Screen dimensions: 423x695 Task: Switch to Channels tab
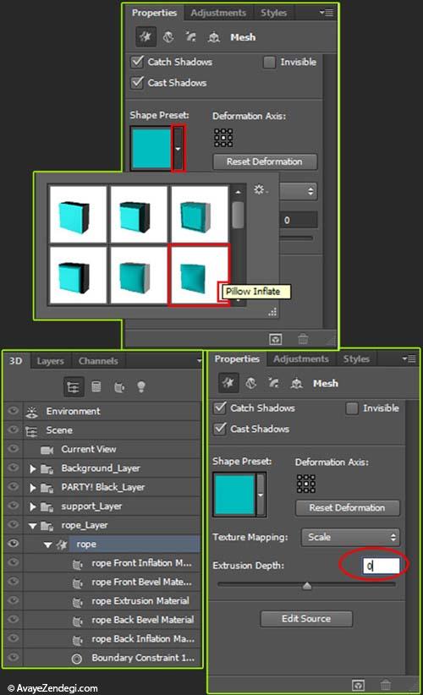pyautogui.click(x=98, y=361)
